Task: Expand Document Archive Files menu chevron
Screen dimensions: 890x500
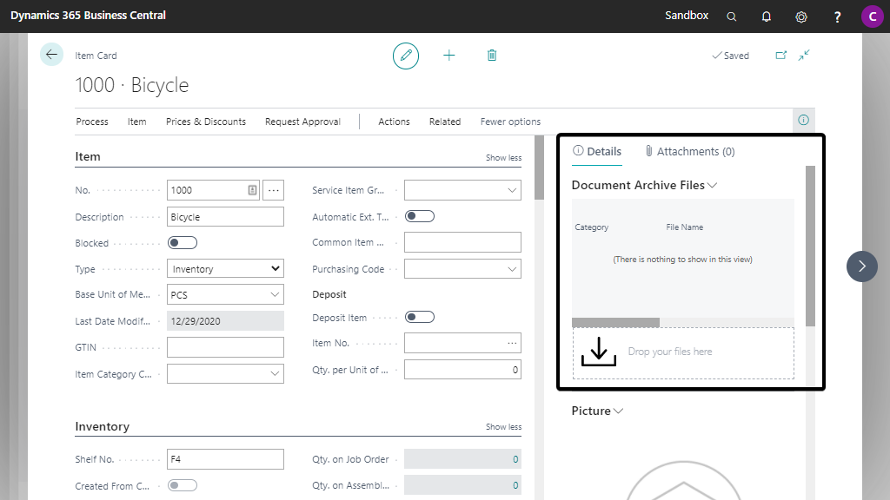Action: point(713,186)
